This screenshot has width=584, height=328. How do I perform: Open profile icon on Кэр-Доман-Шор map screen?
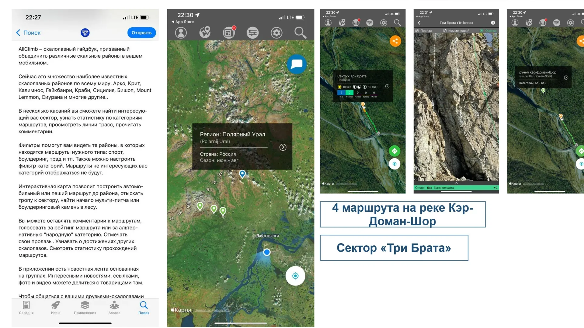tap(515, 23)
